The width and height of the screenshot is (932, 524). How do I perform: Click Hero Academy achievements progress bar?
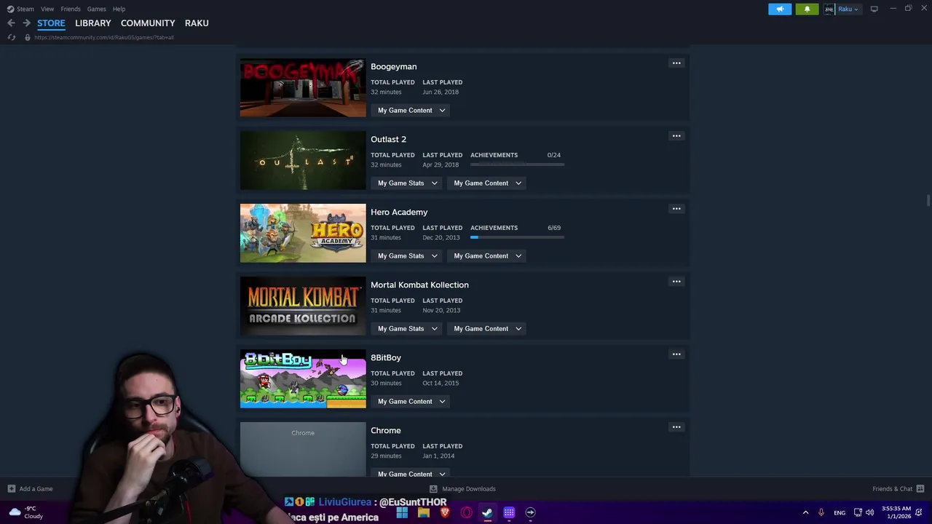[x=517, y=237]
